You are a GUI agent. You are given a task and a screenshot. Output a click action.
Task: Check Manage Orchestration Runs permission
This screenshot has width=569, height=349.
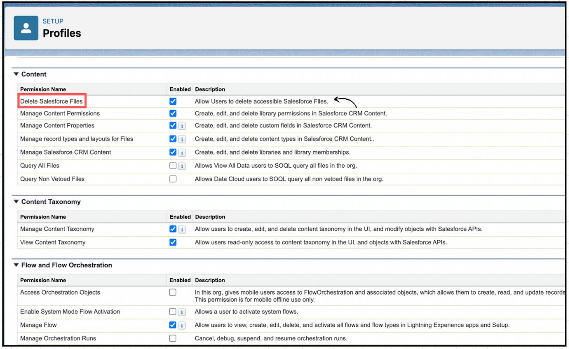(x=173, y=338)
